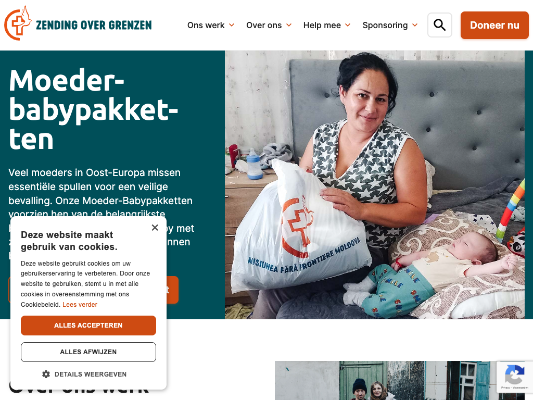This screenshot has width=533, height=400.
Task: Open the Over ons menu item
Action: coord(264,25)
